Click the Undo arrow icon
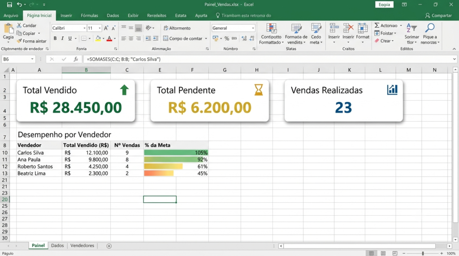 click(19, 4)
